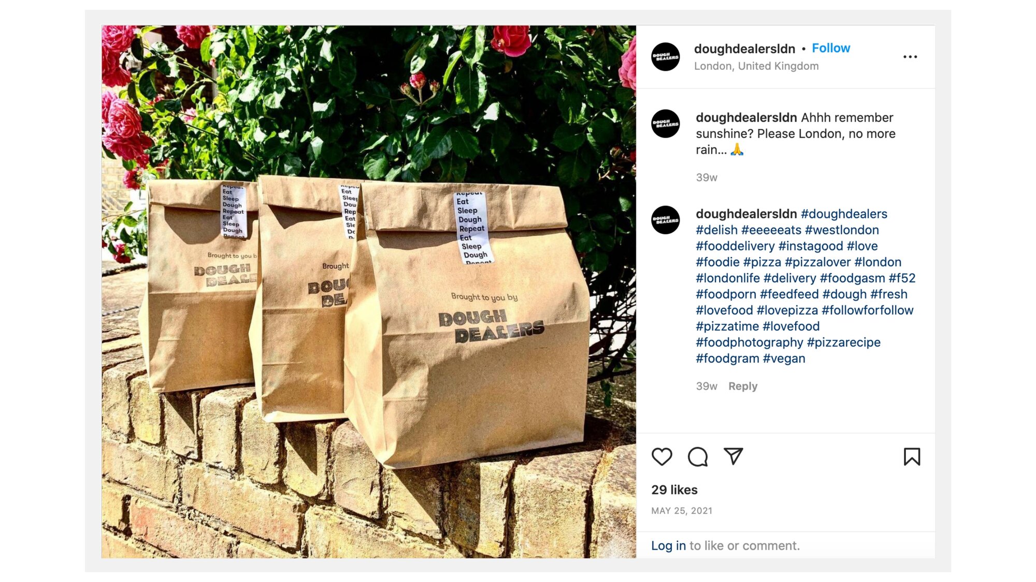Screen dimensions: 1036x582
Task: Like the post with the heart icon
Action: (661, 457)
